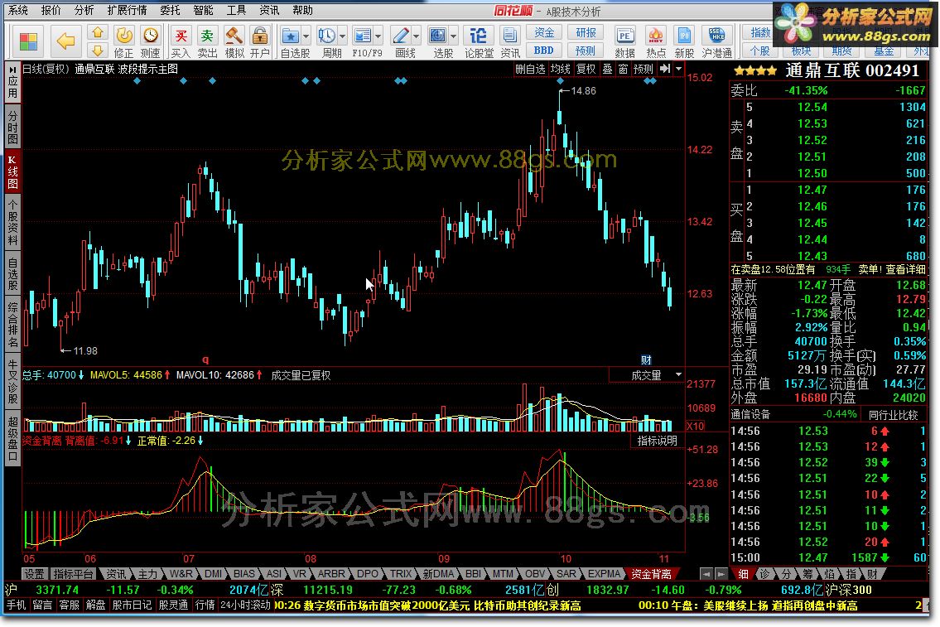Click the 删自选 button
940x627 pixels.
coord(531,69)
